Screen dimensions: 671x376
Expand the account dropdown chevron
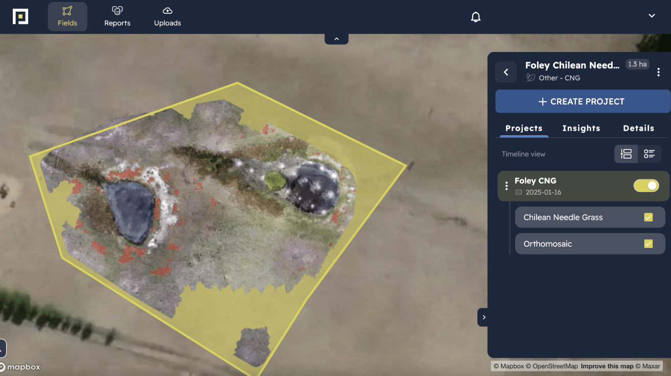[x=652, y=16]
